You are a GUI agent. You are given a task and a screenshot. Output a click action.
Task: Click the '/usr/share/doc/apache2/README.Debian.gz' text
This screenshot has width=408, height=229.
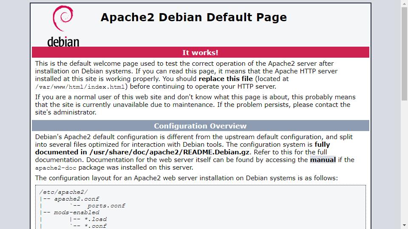click(170, 152)
